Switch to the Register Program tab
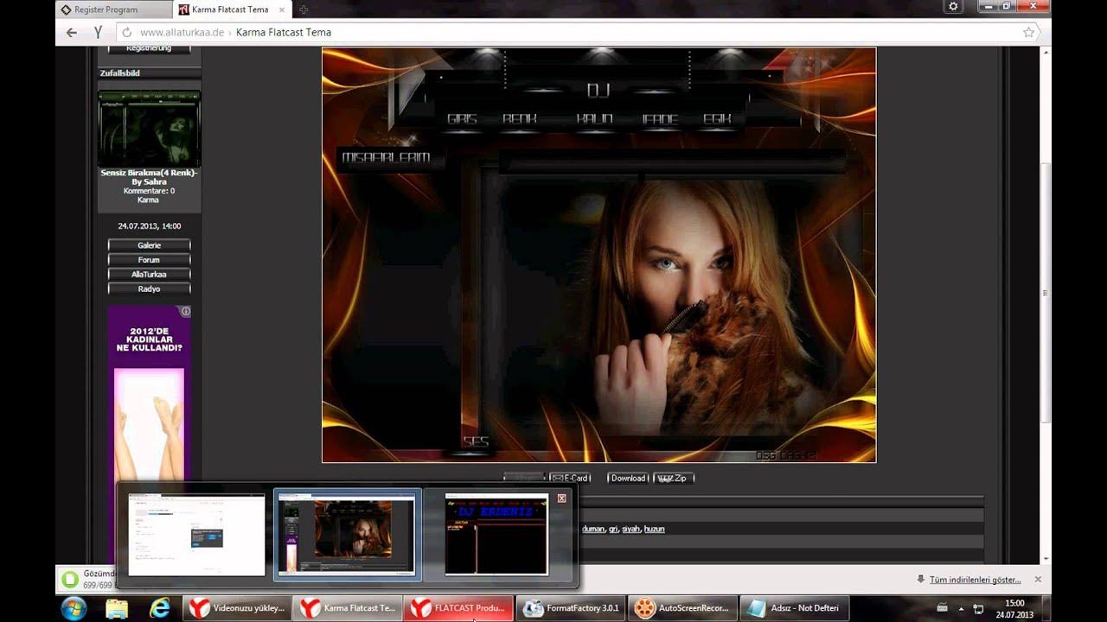The width and height of the screenshot is (1107, 622). click(112, 10)
